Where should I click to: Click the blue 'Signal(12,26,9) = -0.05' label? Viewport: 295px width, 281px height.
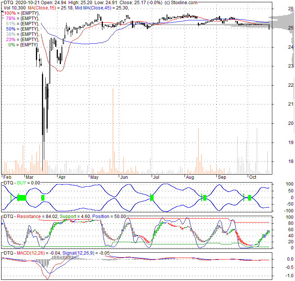pos(86,253)
